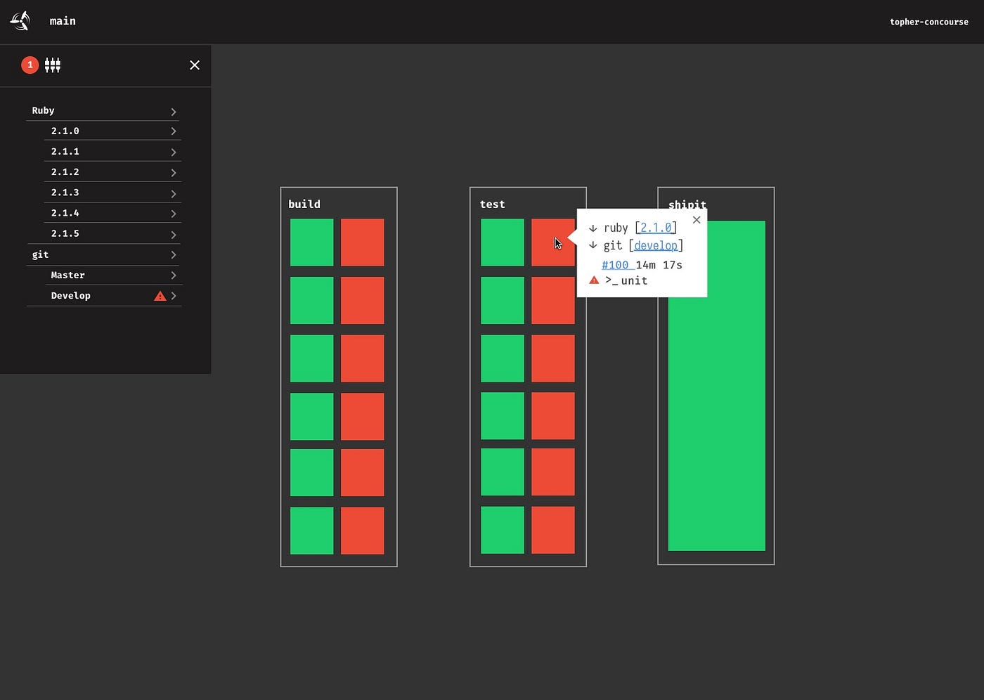This screenshot has width=984, height=700.
Task: Click the first red square in build column
Action: point(362,242)
